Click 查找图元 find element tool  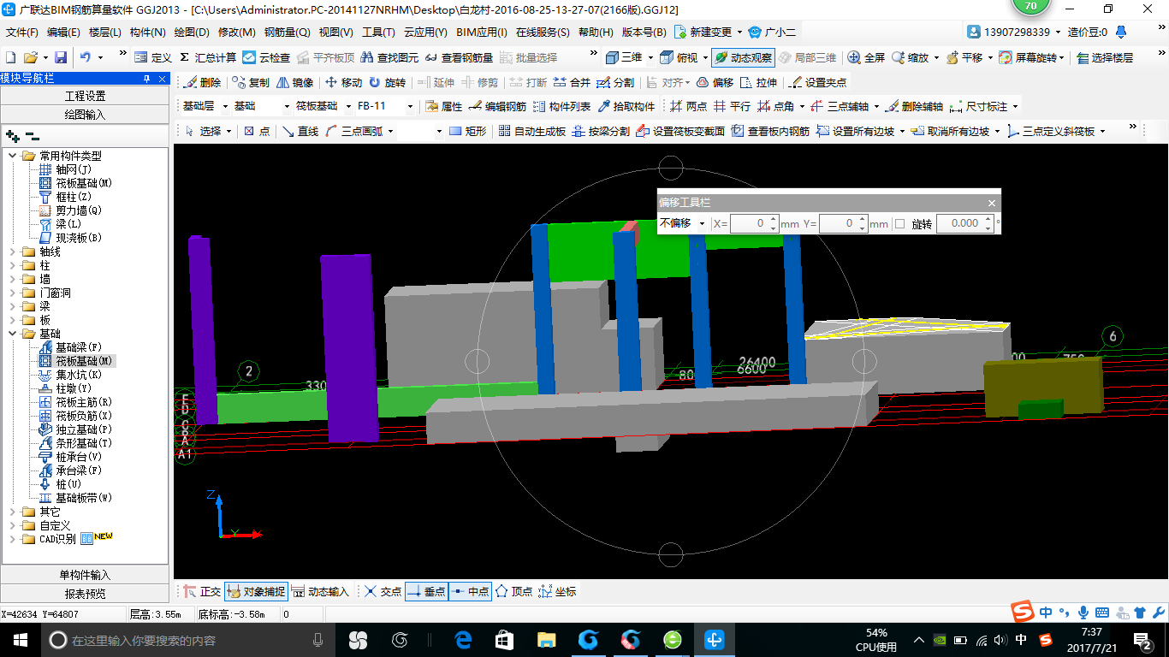coord(389,57)
